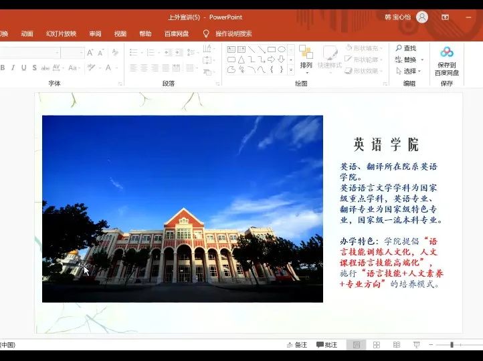This screenshot has height=361, width=483.
Task: Expand the 替换 dropdown arrow
Action: tap(422, 60)
